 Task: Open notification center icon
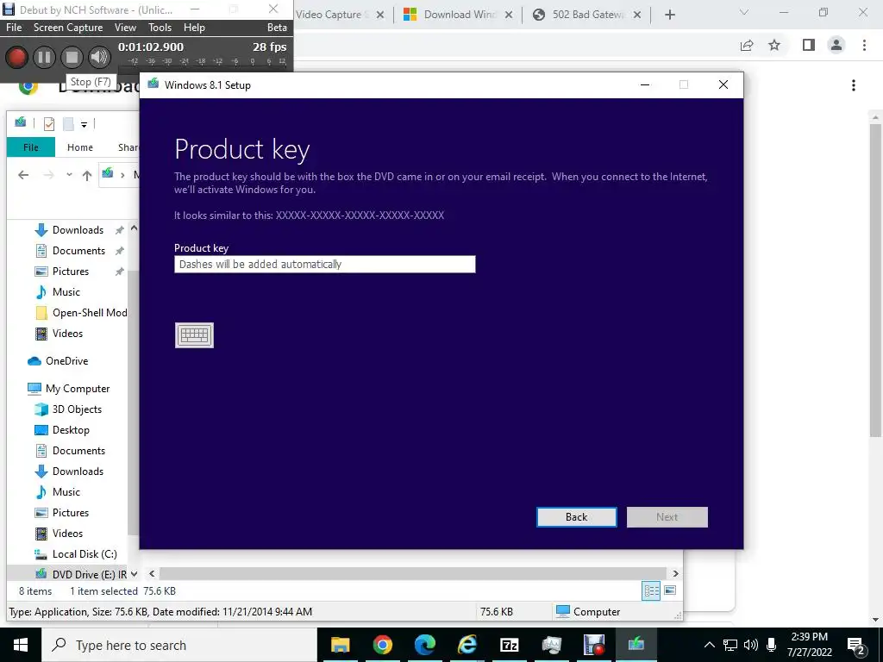coord(856,645)
